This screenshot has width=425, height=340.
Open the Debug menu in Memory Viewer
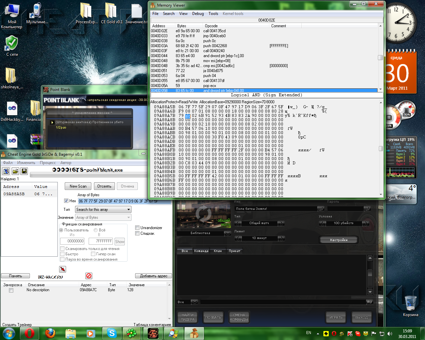[x=198, y=14]
